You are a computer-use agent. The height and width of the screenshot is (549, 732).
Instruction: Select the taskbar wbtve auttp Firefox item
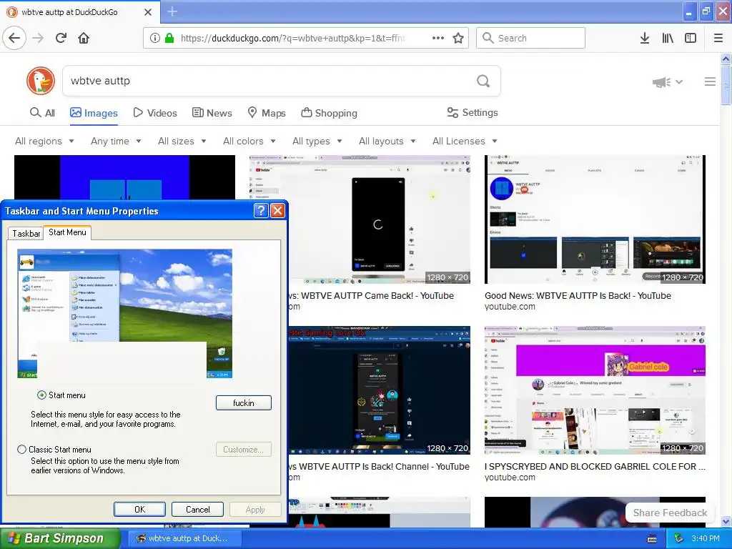[x=184, y=538]
